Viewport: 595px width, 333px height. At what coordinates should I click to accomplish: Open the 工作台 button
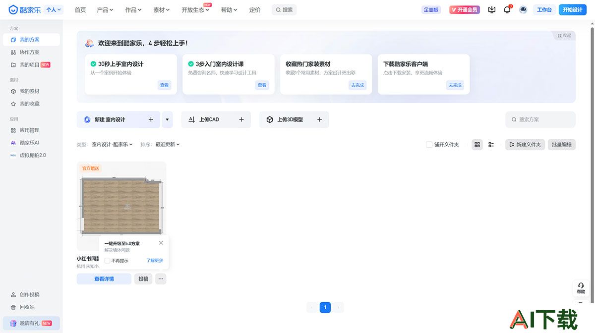click(x=544, y=10)
